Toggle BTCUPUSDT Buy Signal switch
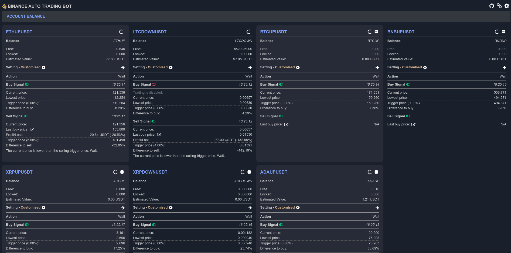Image resolution: width=511 pixels, height=253 pixels. click(x=281, y=85)
